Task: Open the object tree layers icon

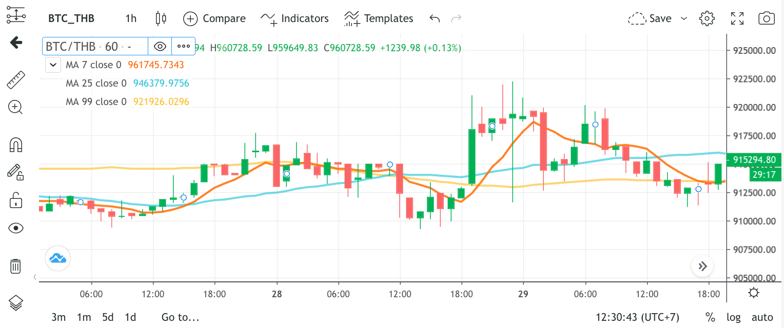Action: click(16, 303)
